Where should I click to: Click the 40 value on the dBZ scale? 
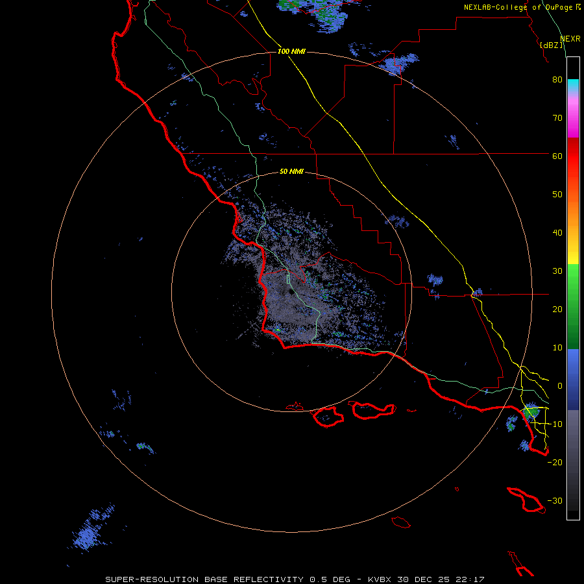557,233
